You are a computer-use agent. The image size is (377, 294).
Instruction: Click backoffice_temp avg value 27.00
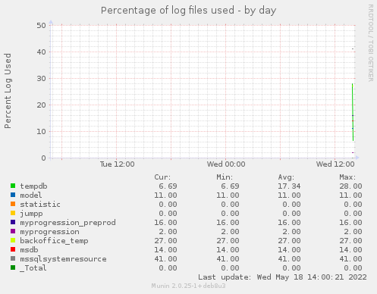click(x=289, y=241)
